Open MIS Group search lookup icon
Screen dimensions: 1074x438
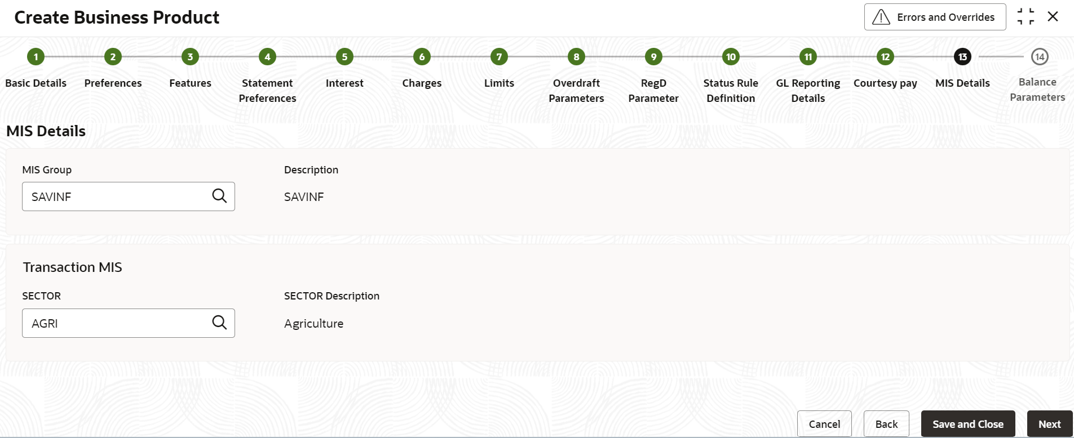[219, 196]
